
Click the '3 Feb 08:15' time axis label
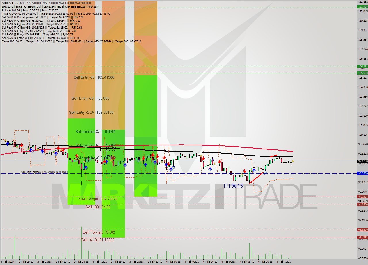point(26,262)
